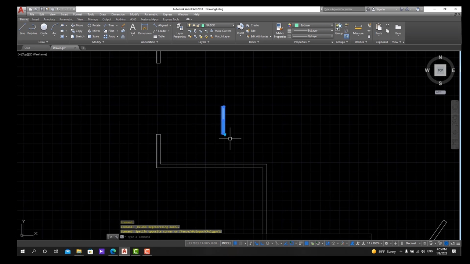
Task: Click the Dimension tool
Action: pyautogui.click(x=145, y=29)
